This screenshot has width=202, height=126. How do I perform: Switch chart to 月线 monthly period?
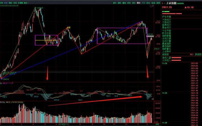[x=15, y=3]
